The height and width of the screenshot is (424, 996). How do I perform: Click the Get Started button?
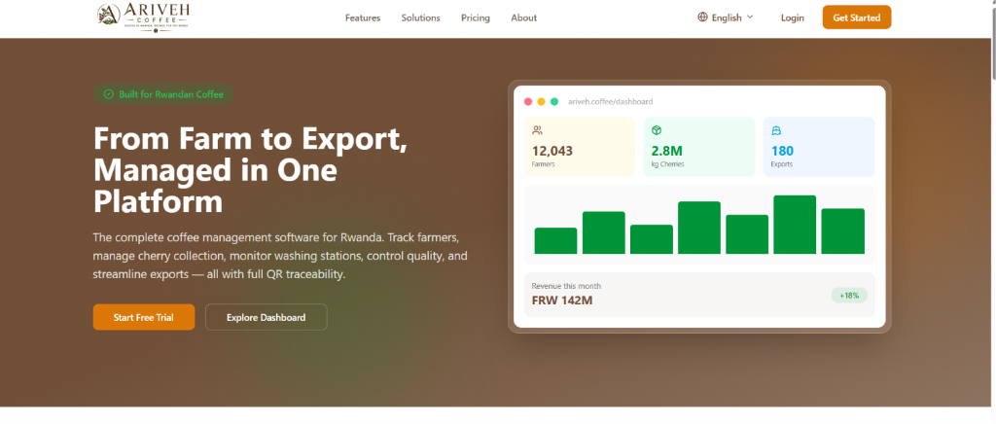(x=857, y=18)
